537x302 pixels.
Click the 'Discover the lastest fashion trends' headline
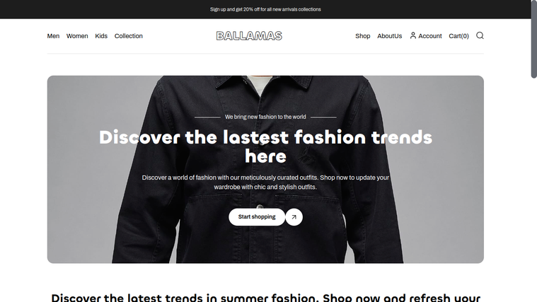(265, 146)
